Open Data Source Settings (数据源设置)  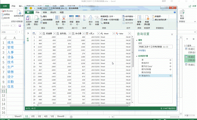click(x=147, y=20)
